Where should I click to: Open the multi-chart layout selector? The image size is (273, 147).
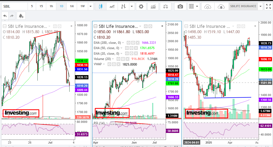[191, 6]
